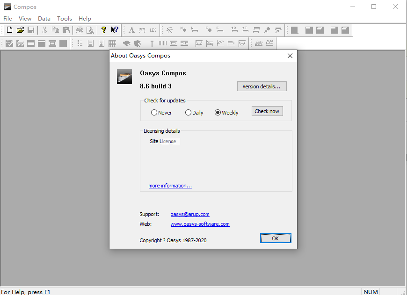Open a file with the folder icon
Image resolution: width=407 pixels, height=295 pixels.
coord(20,30)
